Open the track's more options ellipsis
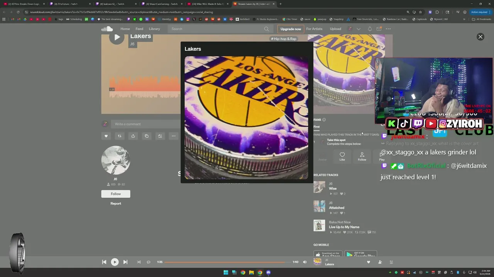The image size is (494, 277). point(174,136)
